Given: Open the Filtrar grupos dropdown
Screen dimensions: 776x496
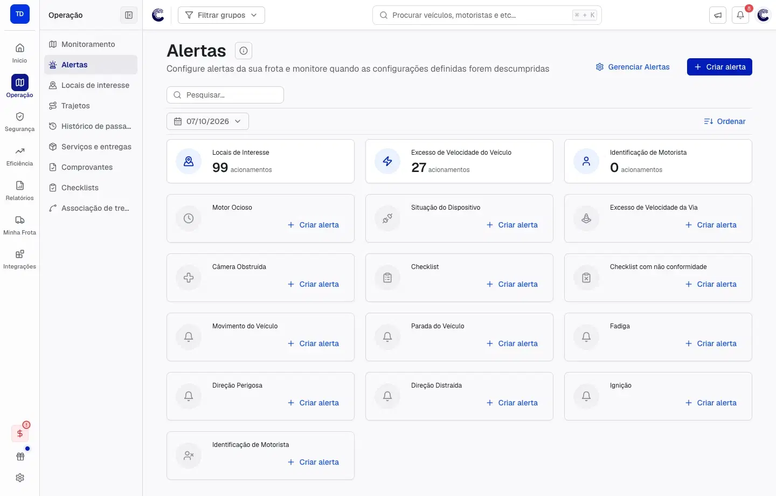Looking at the screenshot, I should pyautogui.click(x=221, y=15).
